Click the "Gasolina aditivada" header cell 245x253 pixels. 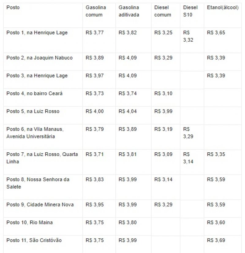[129, 11]
